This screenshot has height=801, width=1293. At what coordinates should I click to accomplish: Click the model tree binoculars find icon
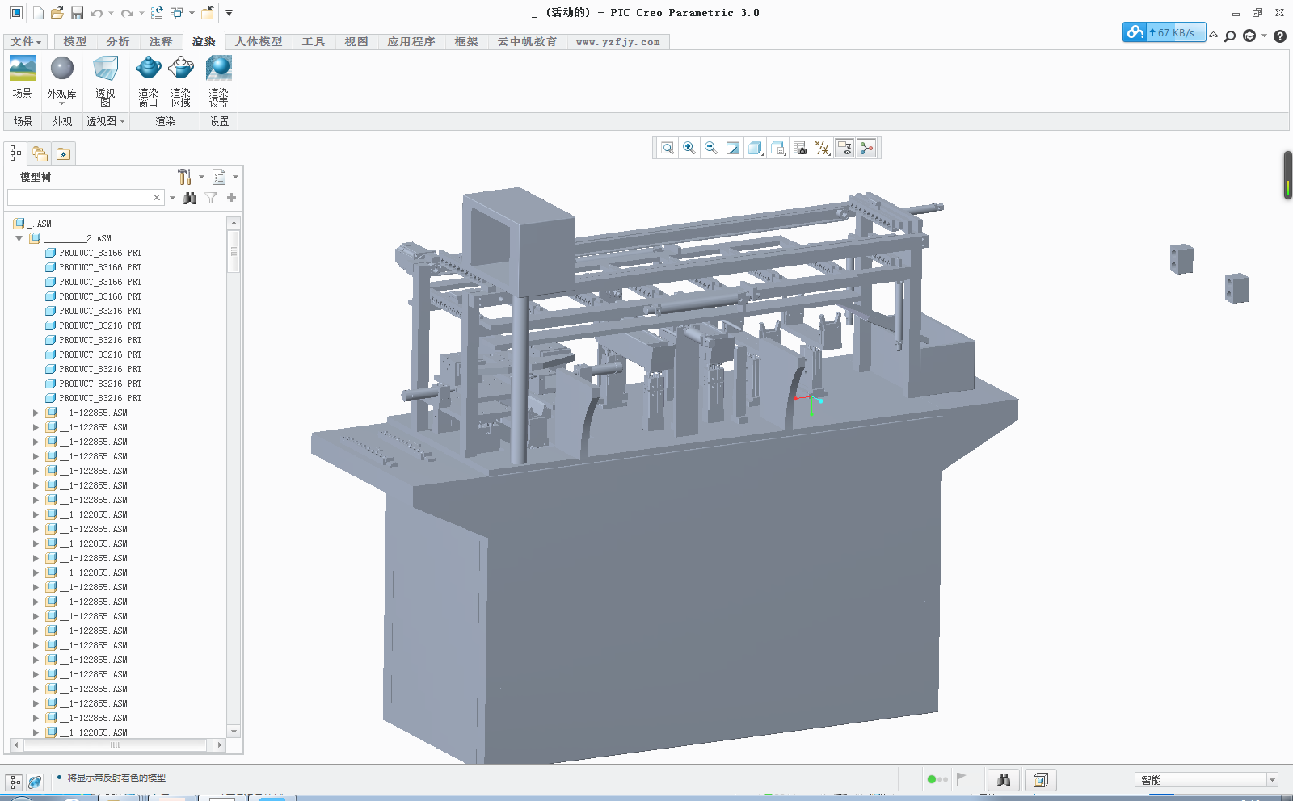(x=190, y=198)
